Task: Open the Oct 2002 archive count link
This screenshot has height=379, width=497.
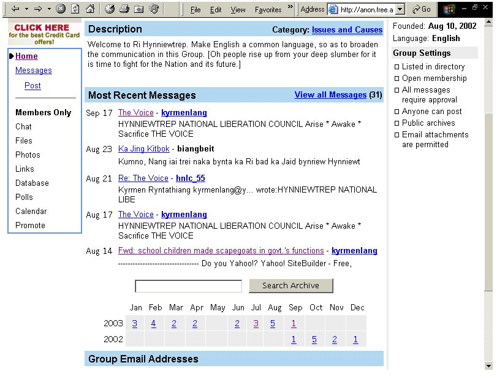Action: click(x=314, y=340)
